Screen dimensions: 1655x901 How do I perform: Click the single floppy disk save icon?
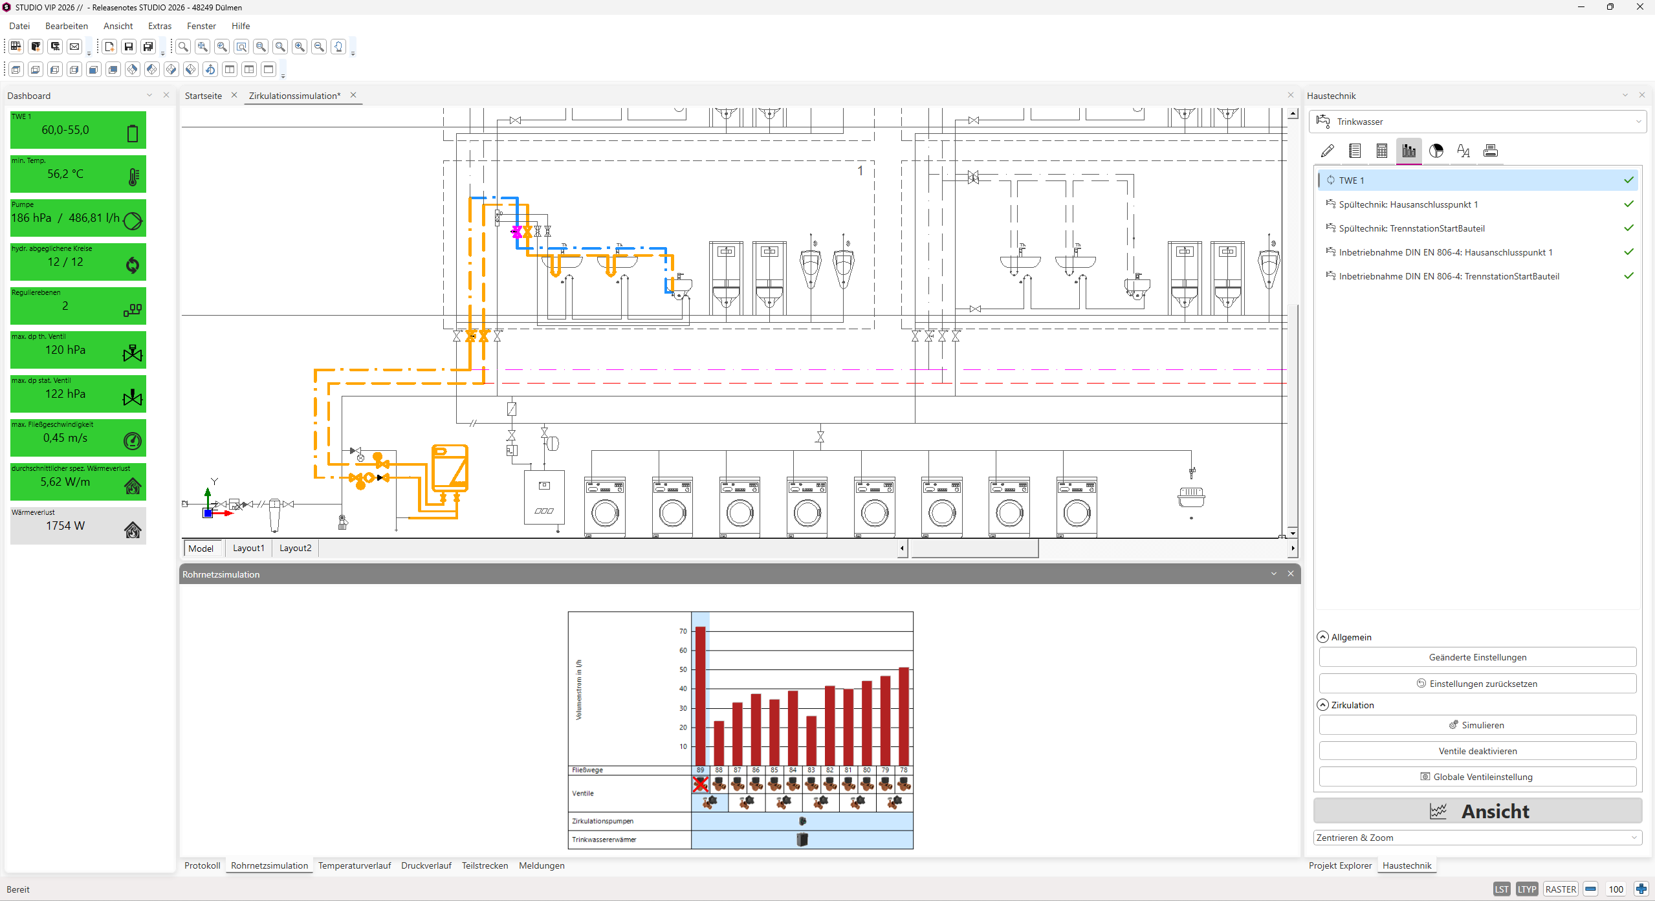tap(129, 47)
